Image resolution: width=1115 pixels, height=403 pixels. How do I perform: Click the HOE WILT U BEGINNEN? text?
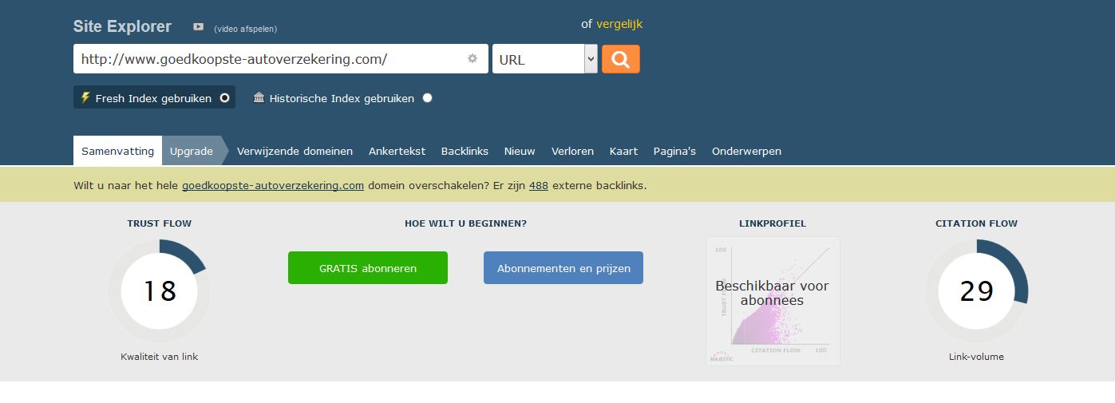click(x=465, y=223)
